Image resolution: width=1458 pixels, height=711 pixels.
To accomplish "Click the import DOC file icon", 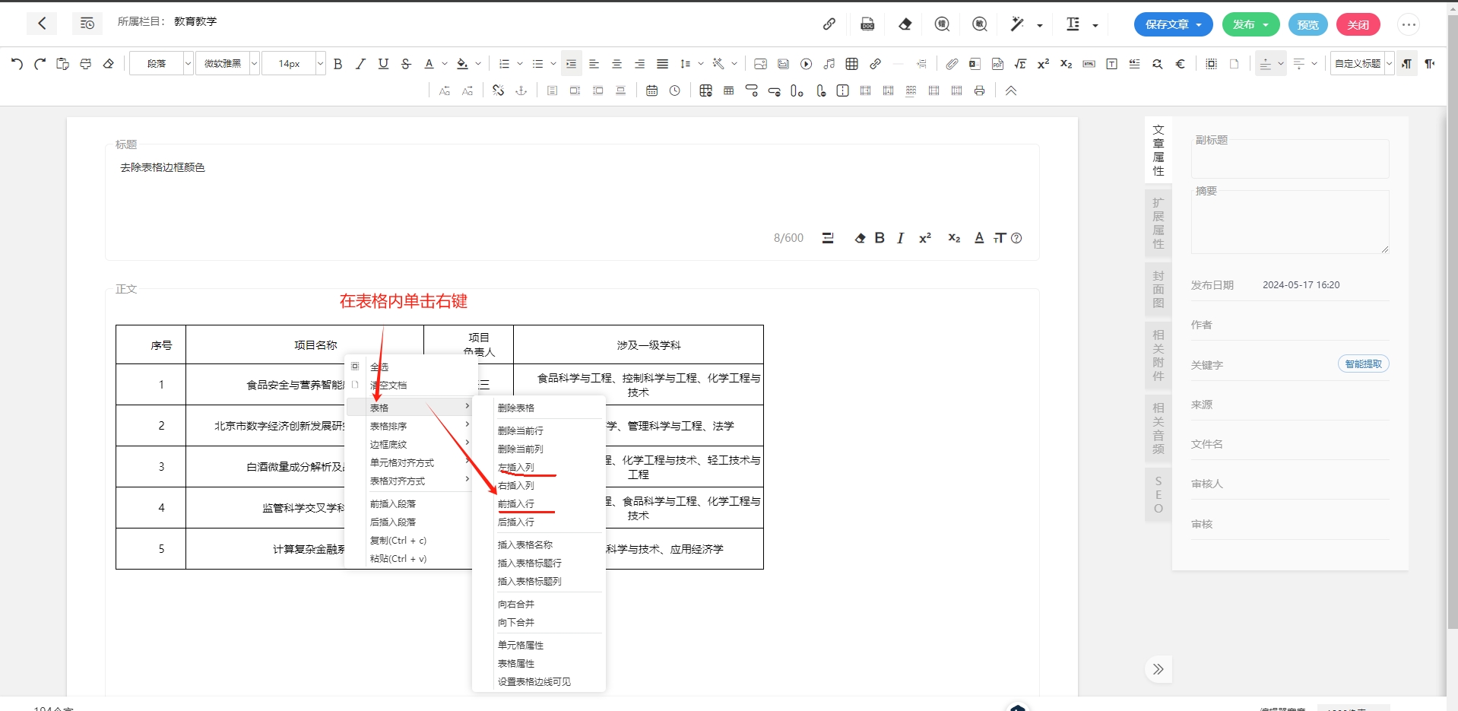I will click(x=867, y=24).
